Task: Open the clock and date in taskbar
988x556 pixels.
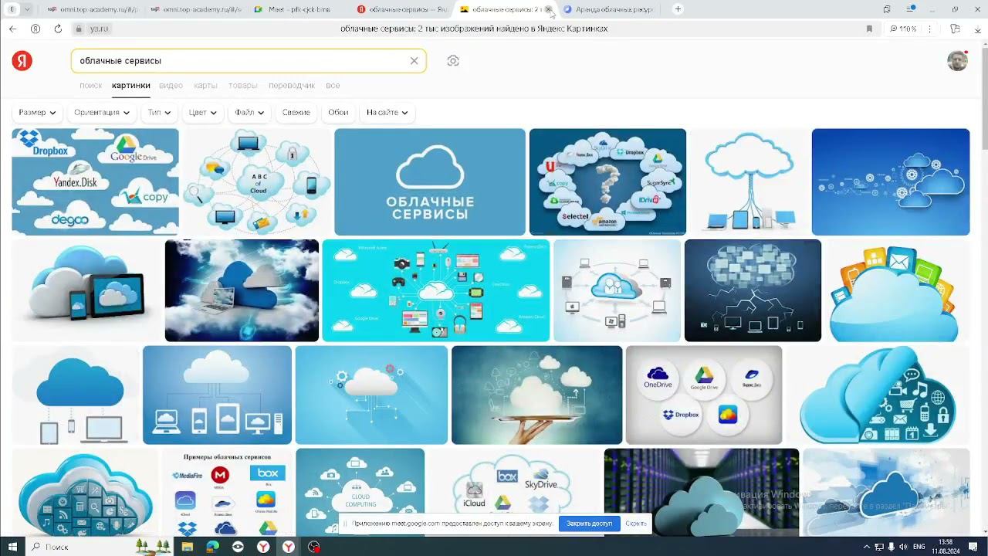Action: [x=946, y=547]
